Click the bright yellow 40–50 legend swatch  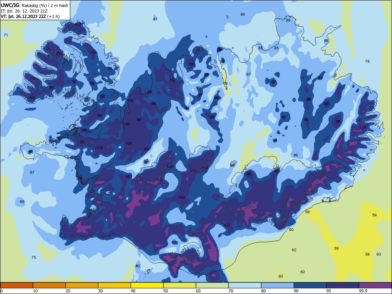click(147, 285)
